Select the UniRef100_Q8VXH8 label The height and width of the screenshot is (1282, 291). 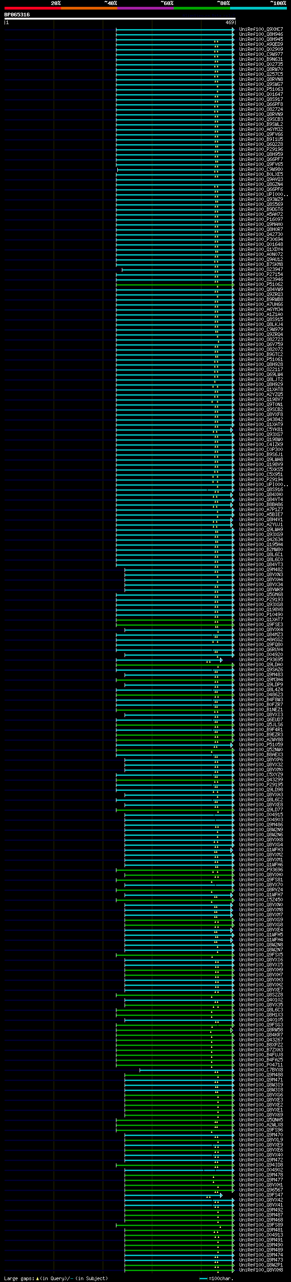[x=261, y=1270]
